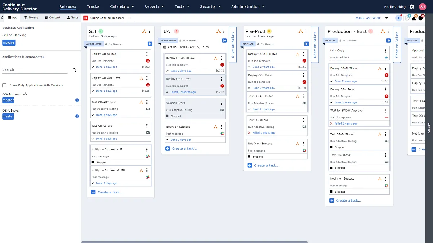Open Production - East phase three-dot menu
Screen dimensions: 433x243
[x=389, y=32]
